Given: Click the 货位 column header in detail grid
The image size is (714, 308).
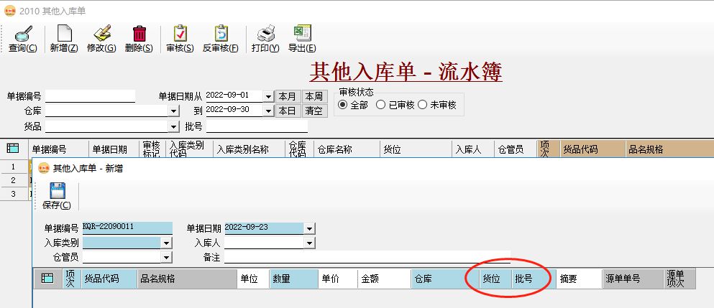Looking at the screenshot, I should pyautogui.click(x=495, y=279).
